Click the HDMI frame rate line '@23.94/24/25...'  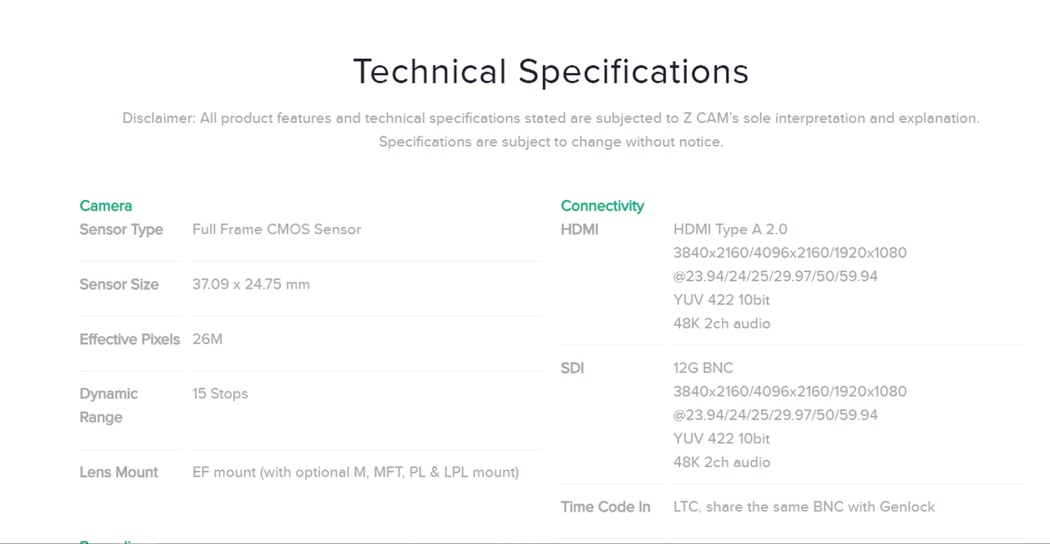[775, 277]
